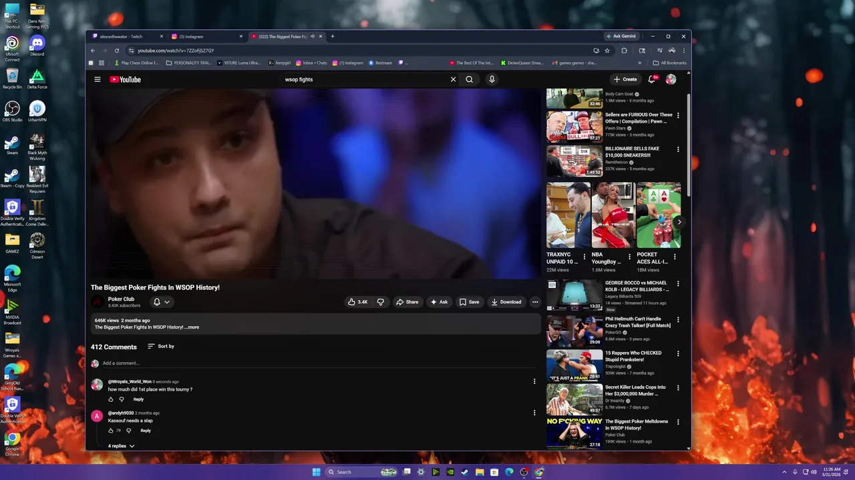This screenshot has height=480, width=855.
Task: Show hidden system tray icons
Action: (x=785, y=472)
